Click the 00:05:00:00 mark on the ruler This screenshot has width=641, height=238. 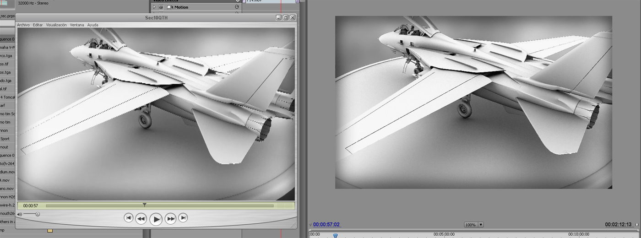pyautogui.click(x=444, y=234)
